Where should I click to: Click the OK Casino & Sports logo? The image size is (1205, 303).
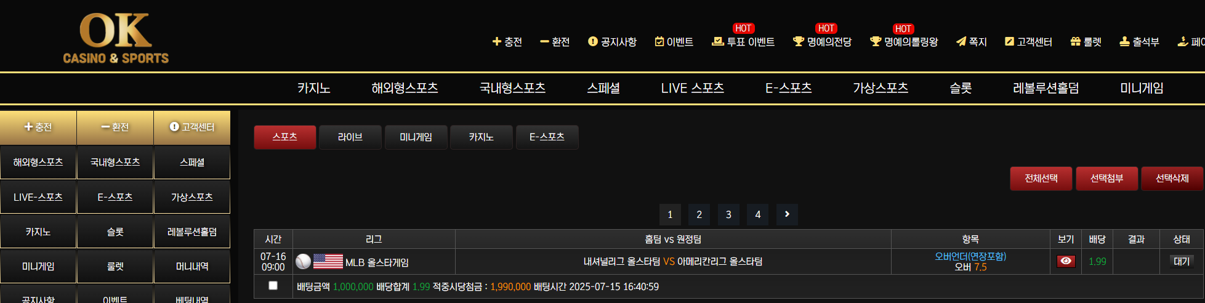[116, 38]
